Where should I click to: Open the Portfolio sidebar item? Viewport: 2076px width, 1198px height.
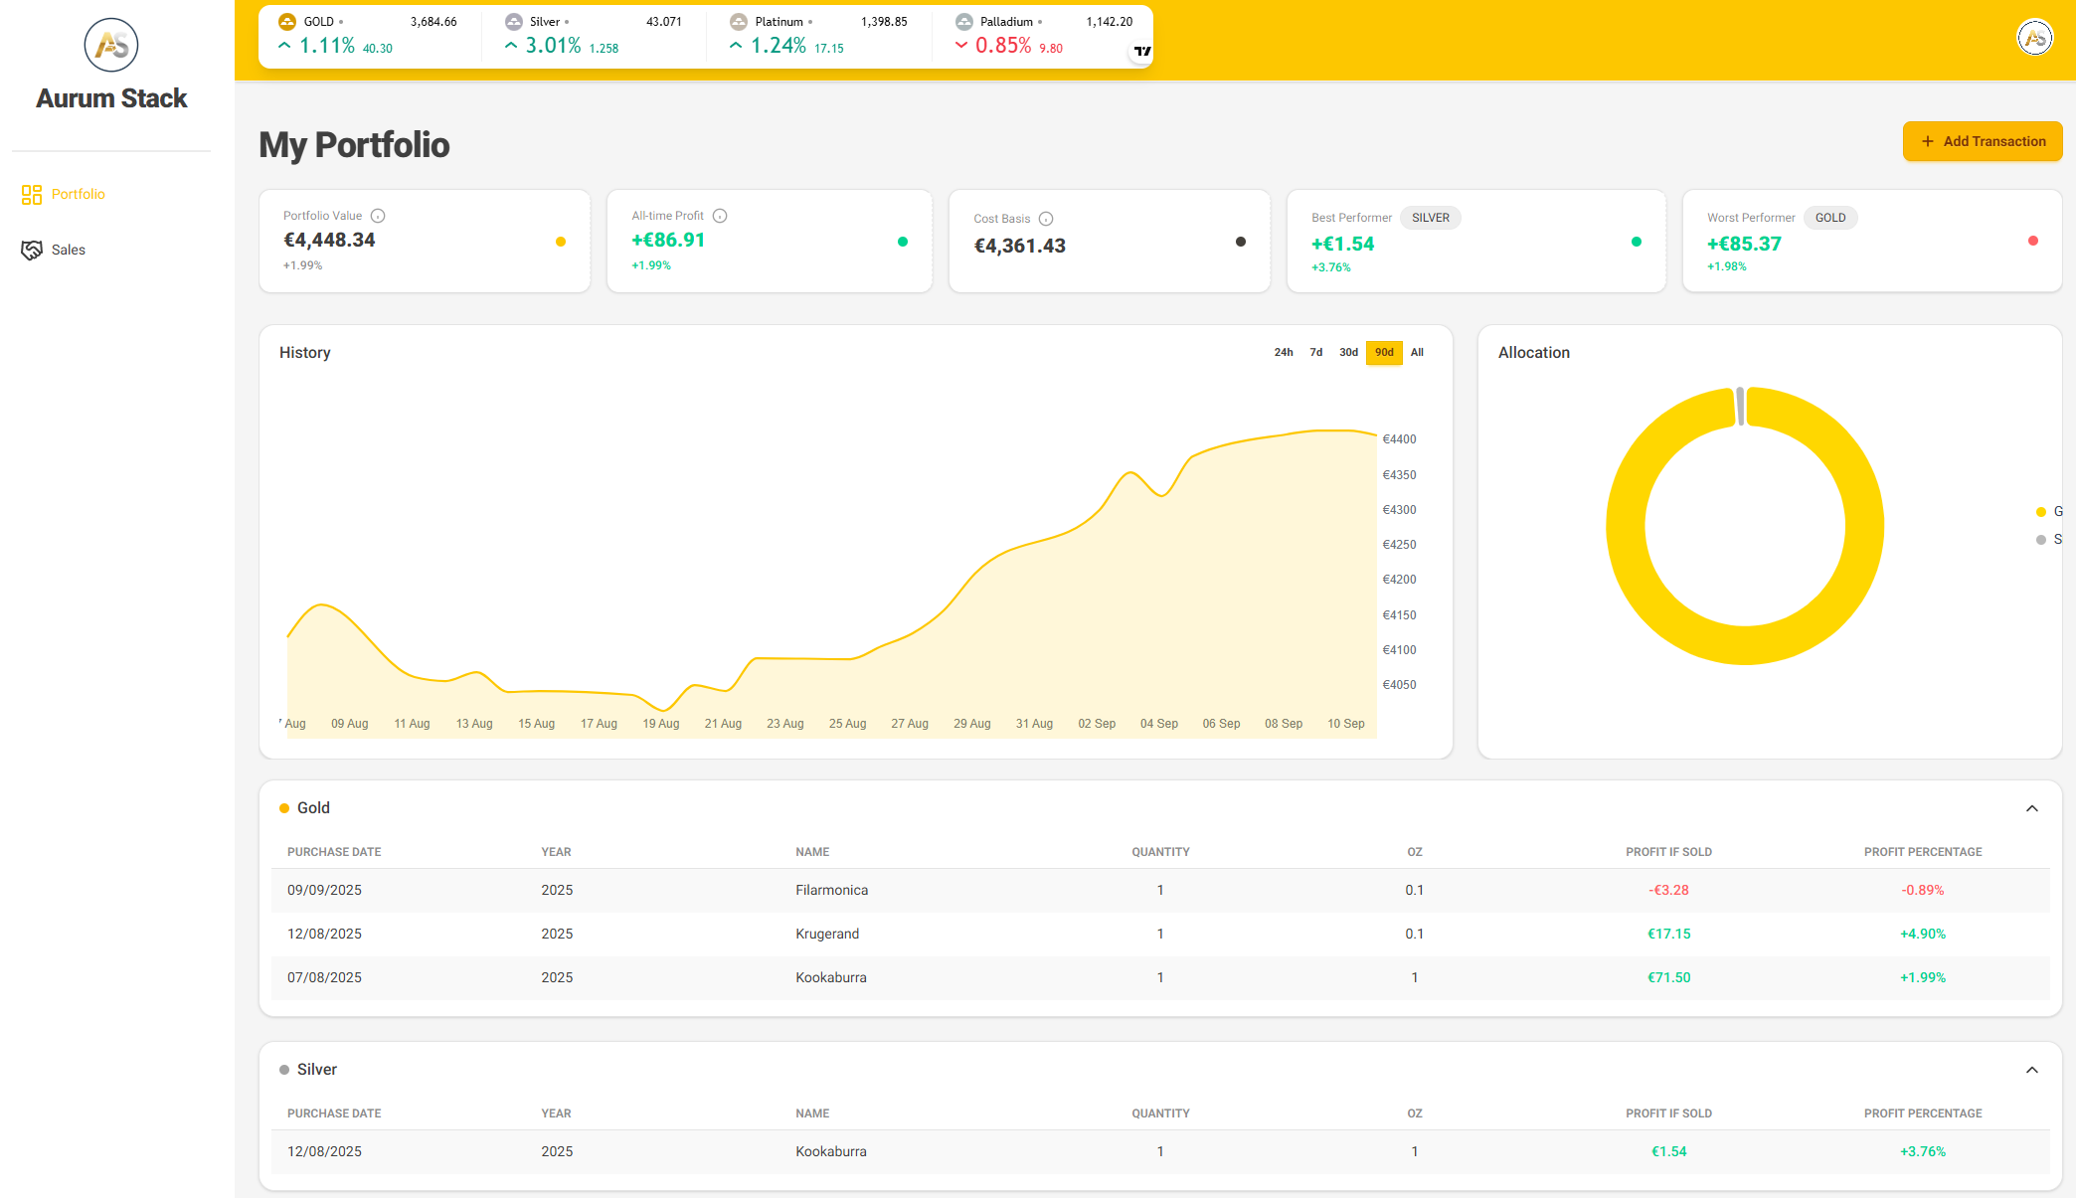(x=78, y=194)
